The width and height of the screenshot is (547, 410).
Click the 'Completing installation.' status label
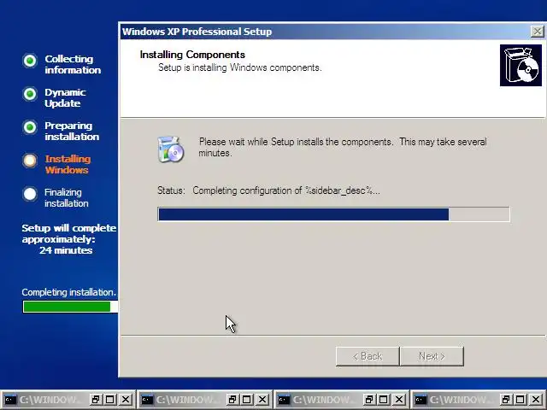[x=68, y=292]
